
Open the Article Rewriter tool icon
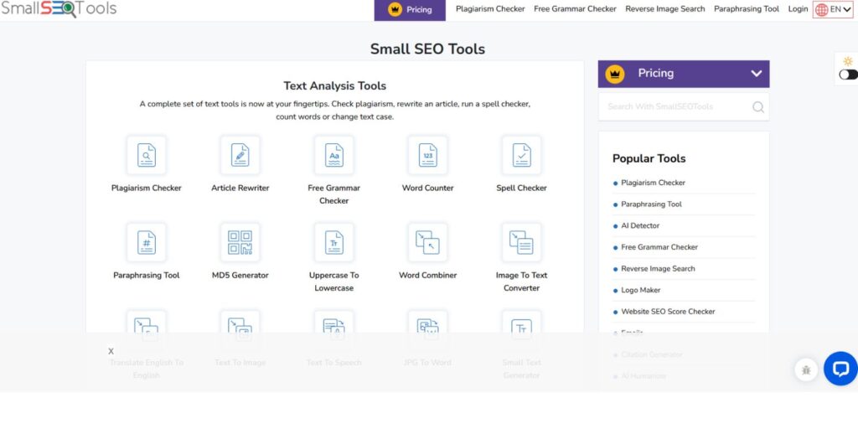tap(240, 156)
